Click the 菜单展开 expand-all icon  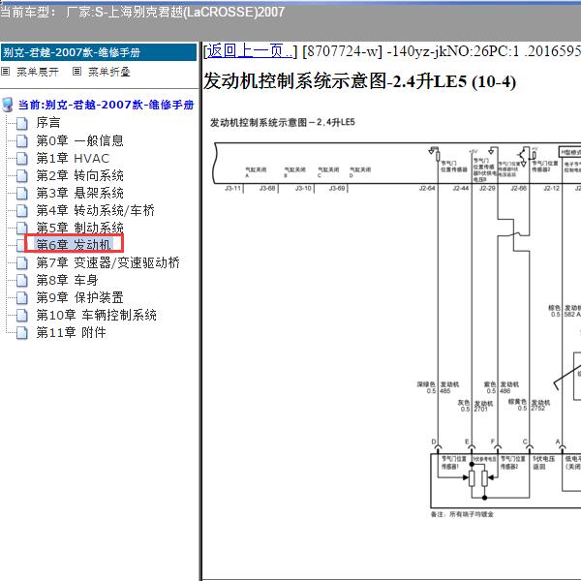point(6,72)
